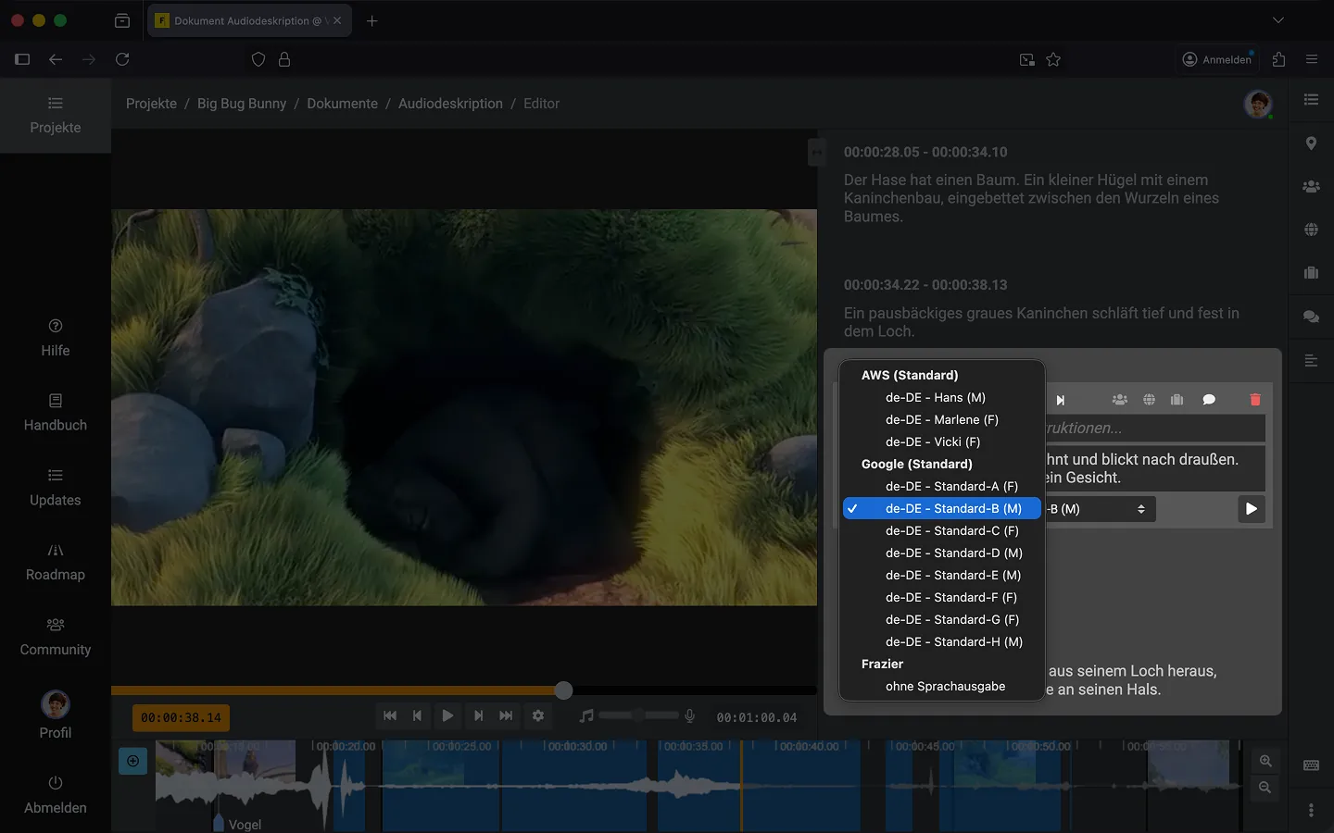
Task: Open playback settings gear icon
Action: point(538,715)
